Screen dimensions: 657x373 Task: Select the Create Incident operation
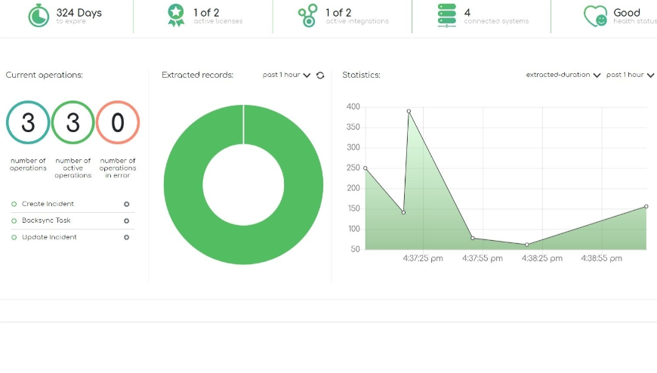(48, 204)
